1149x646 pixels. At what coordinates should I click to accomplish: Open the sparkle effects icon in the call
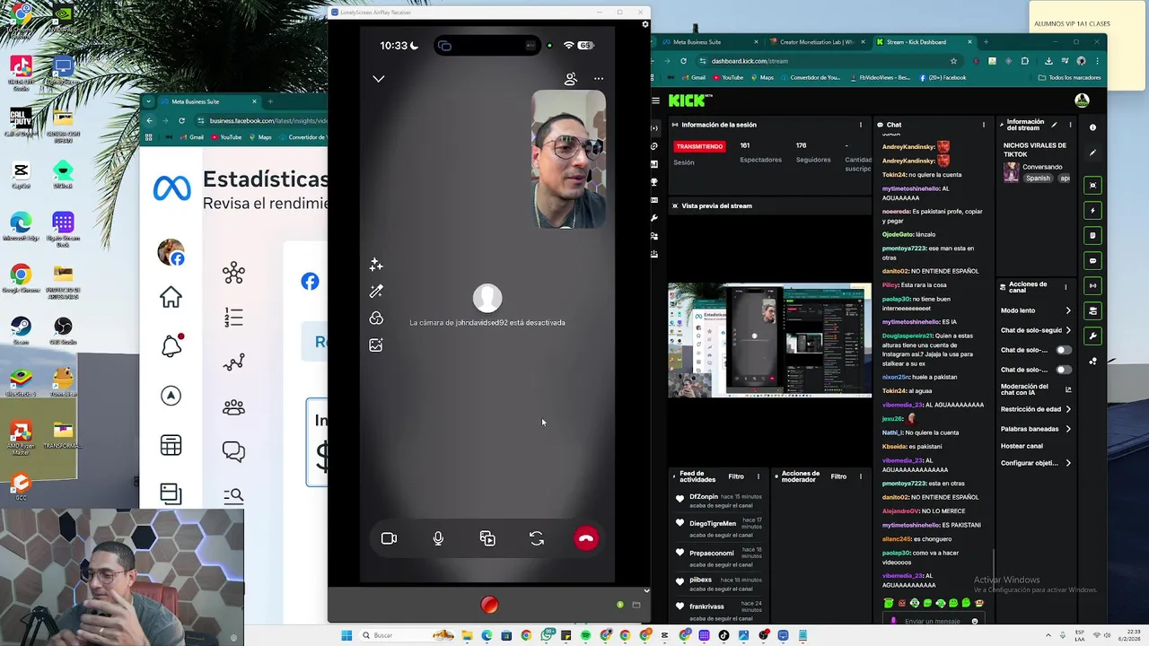(376, 265)
